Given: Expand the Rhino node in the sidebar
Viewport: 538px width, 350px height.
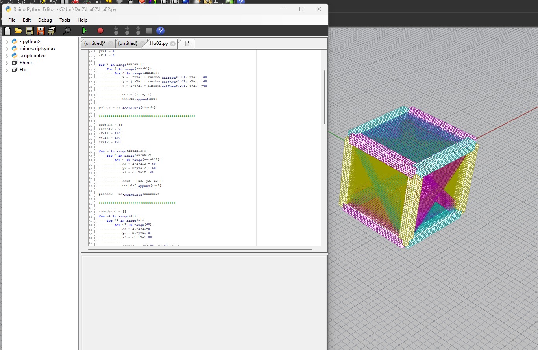Looking at the screenshot, I should point(6,62).
